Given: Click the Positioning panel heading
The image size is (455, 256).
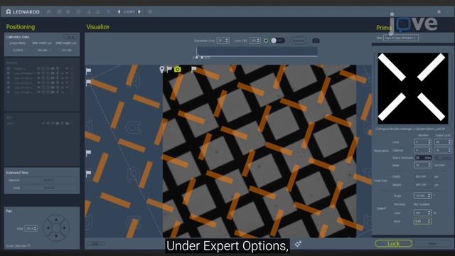Looking at the screenshot, I should [x=21, y=27].
